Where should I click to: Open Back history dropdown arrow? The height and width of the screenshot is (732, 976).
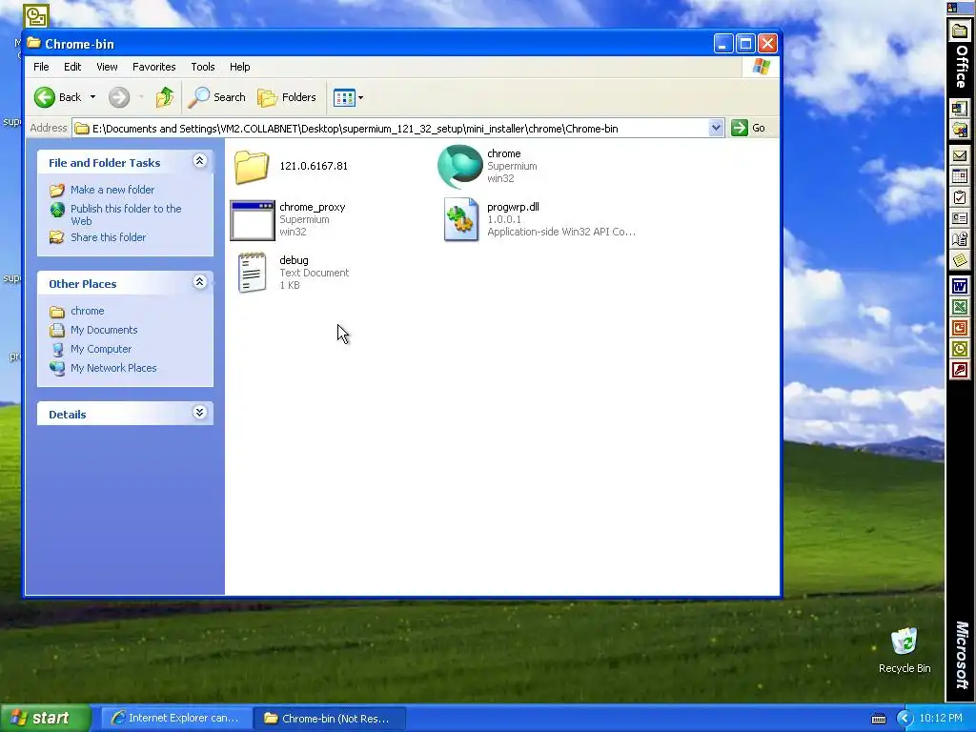pyautogui.click(x=92, y=97)
